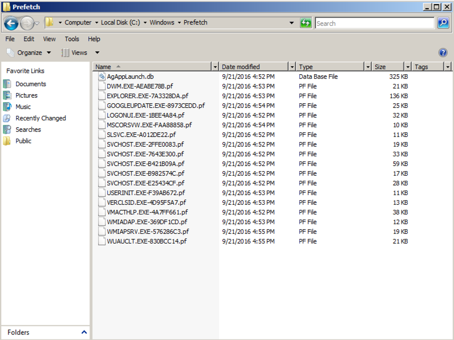Expand the address bar history dropdown
This screenshot has width=454, height=340.
(x=291, y=23)
